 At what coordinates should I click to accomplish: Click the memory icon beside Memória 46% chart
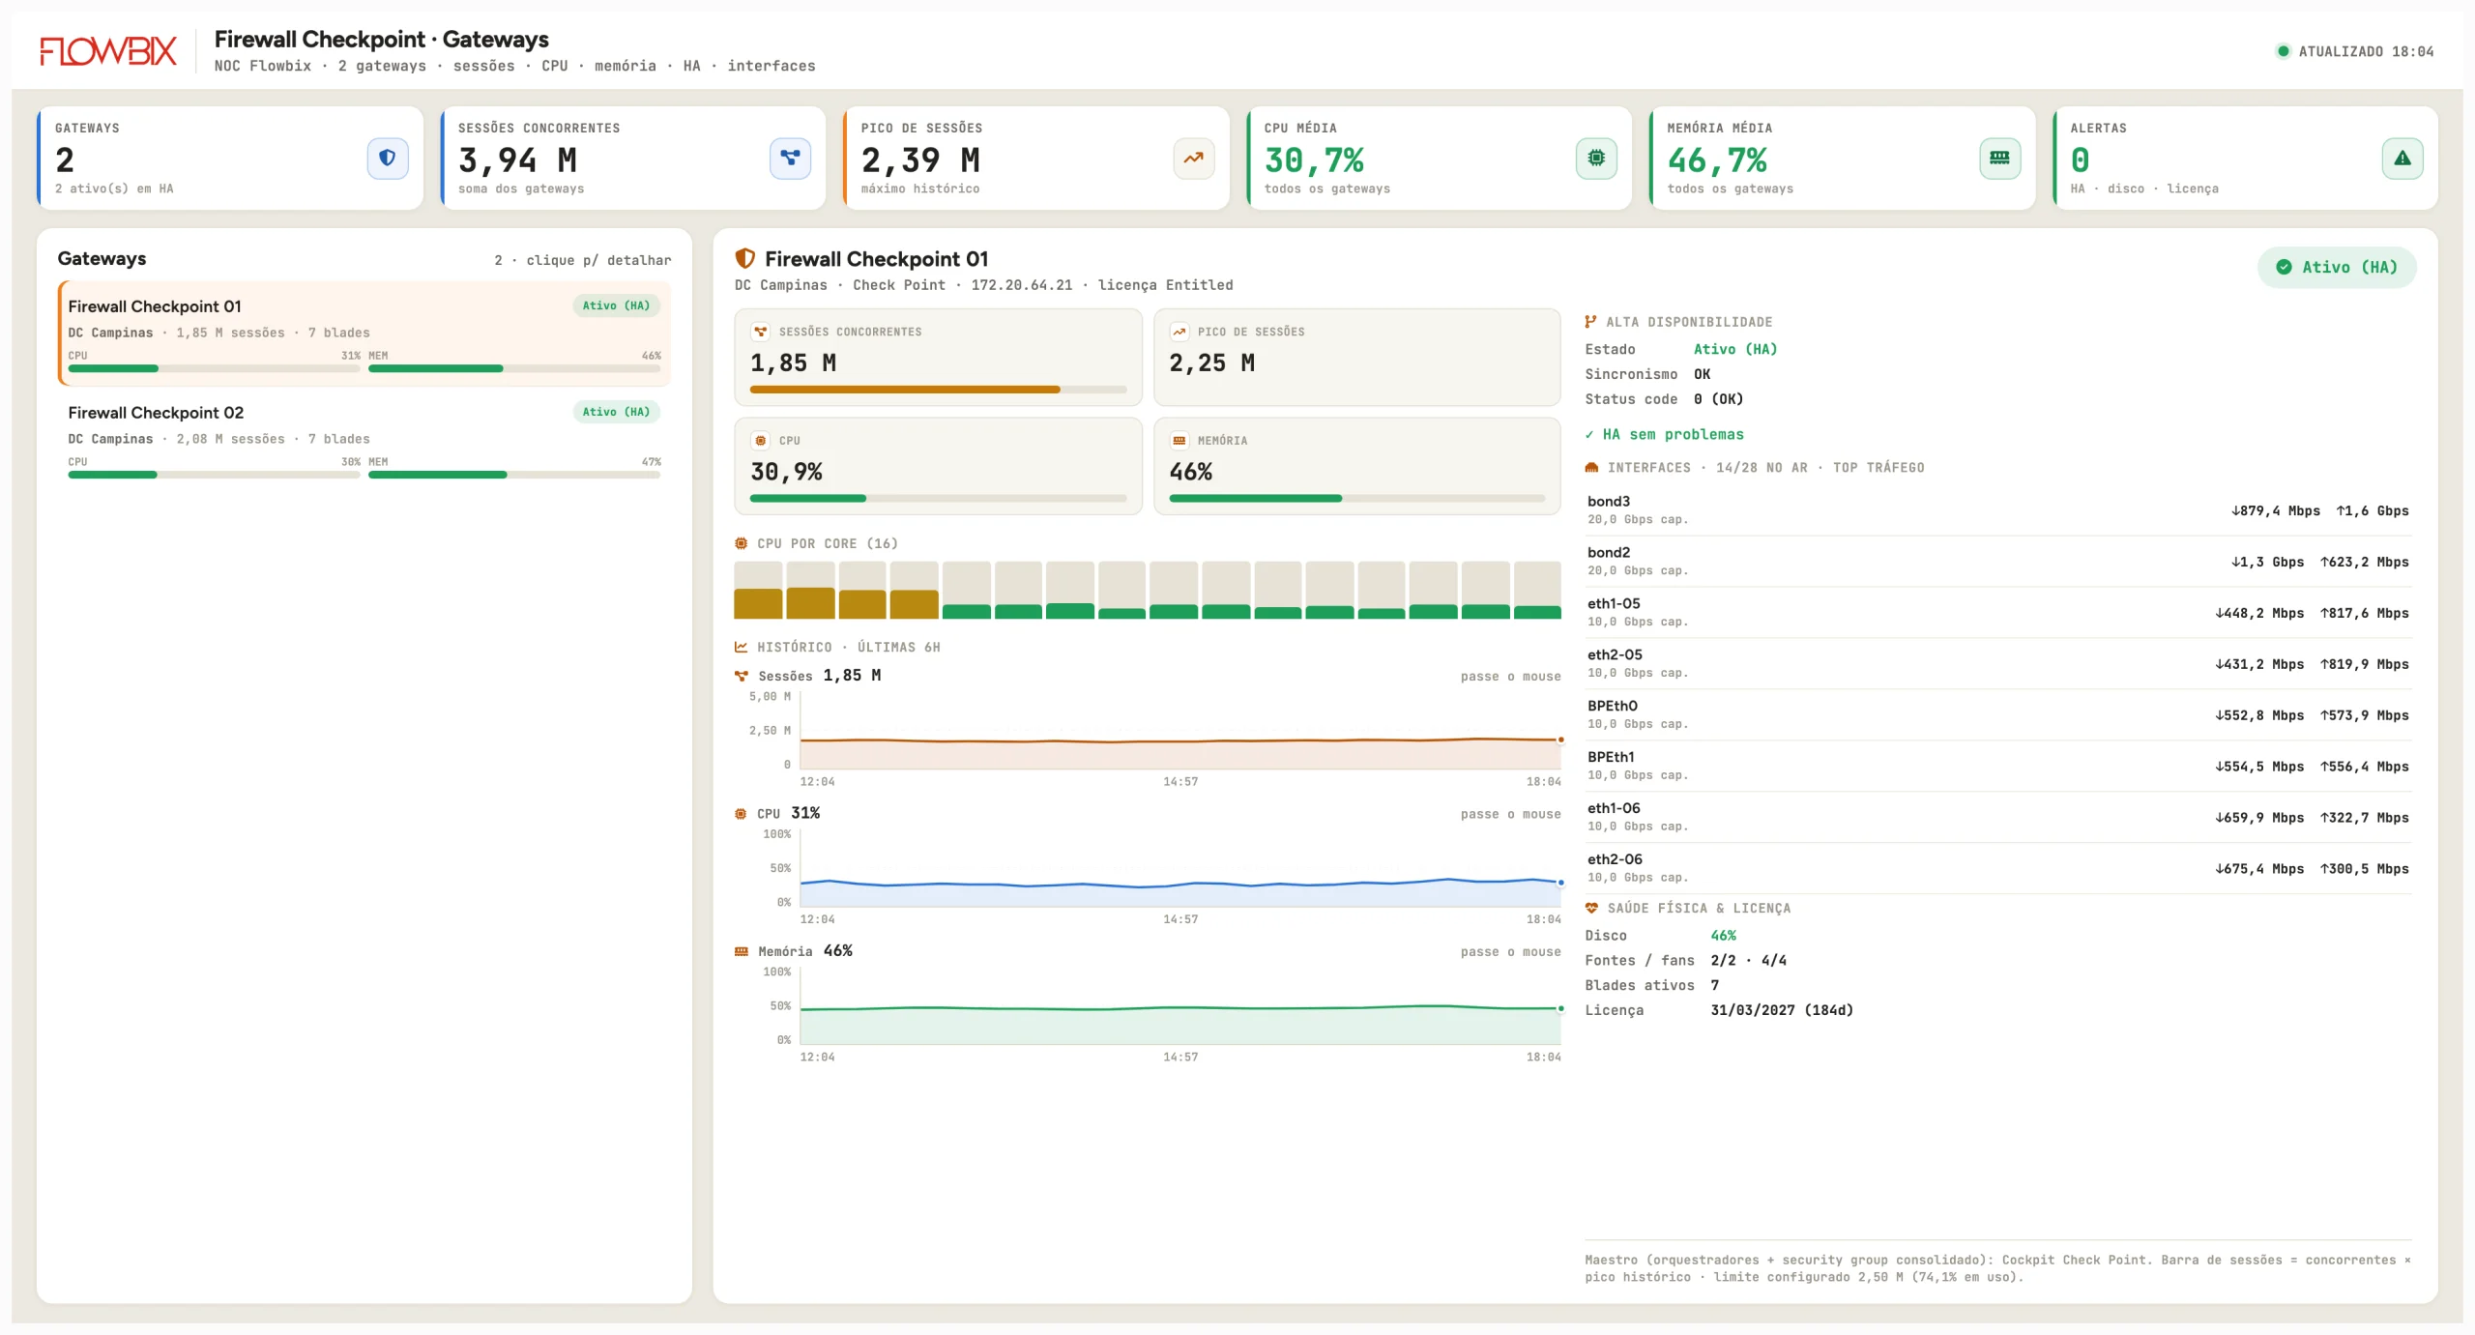click(x=742, y=951)
